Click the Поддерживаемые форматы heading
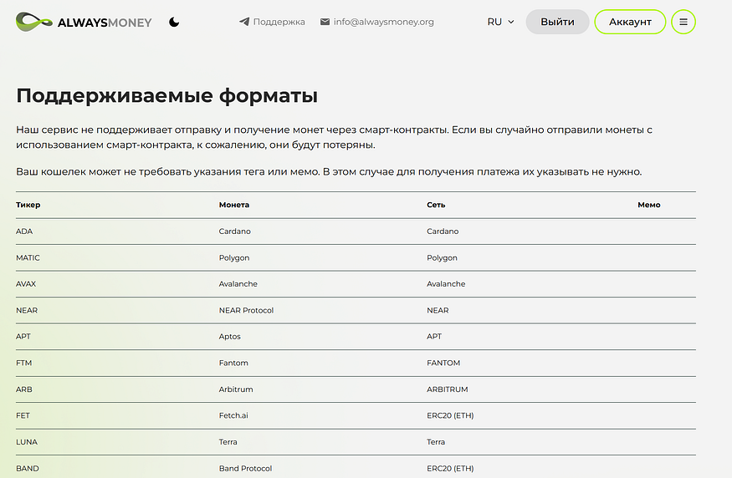This screenshot has width=732, height=478. tap(166, 95)
